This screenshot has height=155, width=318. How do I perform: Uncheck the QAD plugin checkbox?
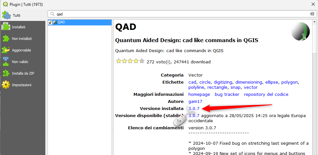click(50, 23)
